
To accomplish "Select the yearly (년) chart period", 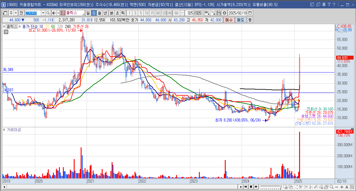I will click(x=105, y=13).
